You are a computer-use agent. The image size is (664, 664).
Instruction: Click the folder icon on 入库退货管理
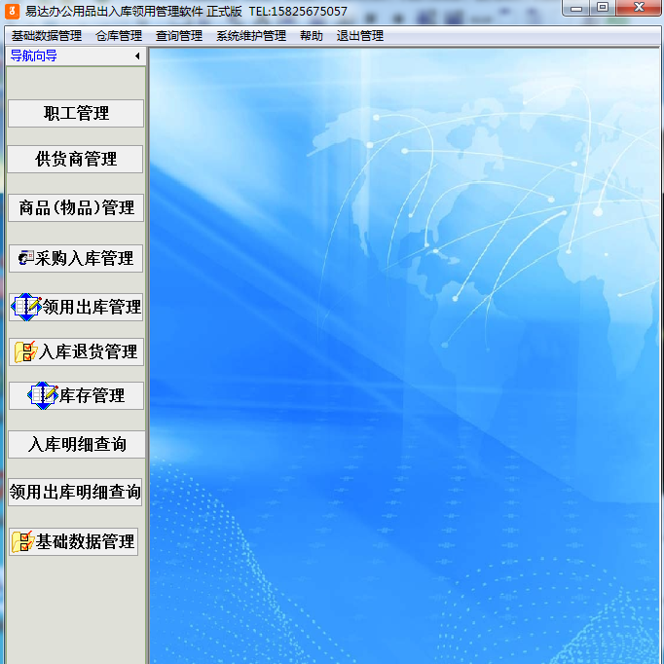[x=26, y=351]
